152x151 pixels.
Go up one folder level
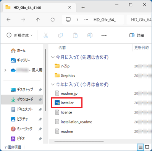point(38,20)
